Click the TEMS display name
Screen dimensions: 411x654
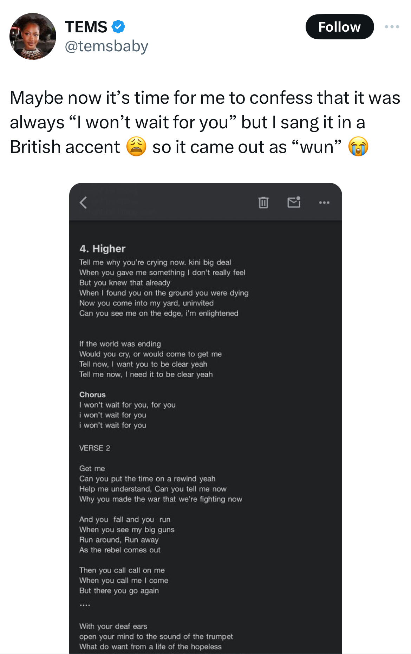(86, 27)
